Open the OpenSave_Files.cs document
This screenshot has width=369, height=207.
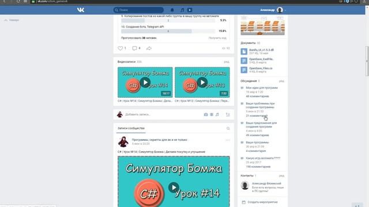(x=261, y=68)
